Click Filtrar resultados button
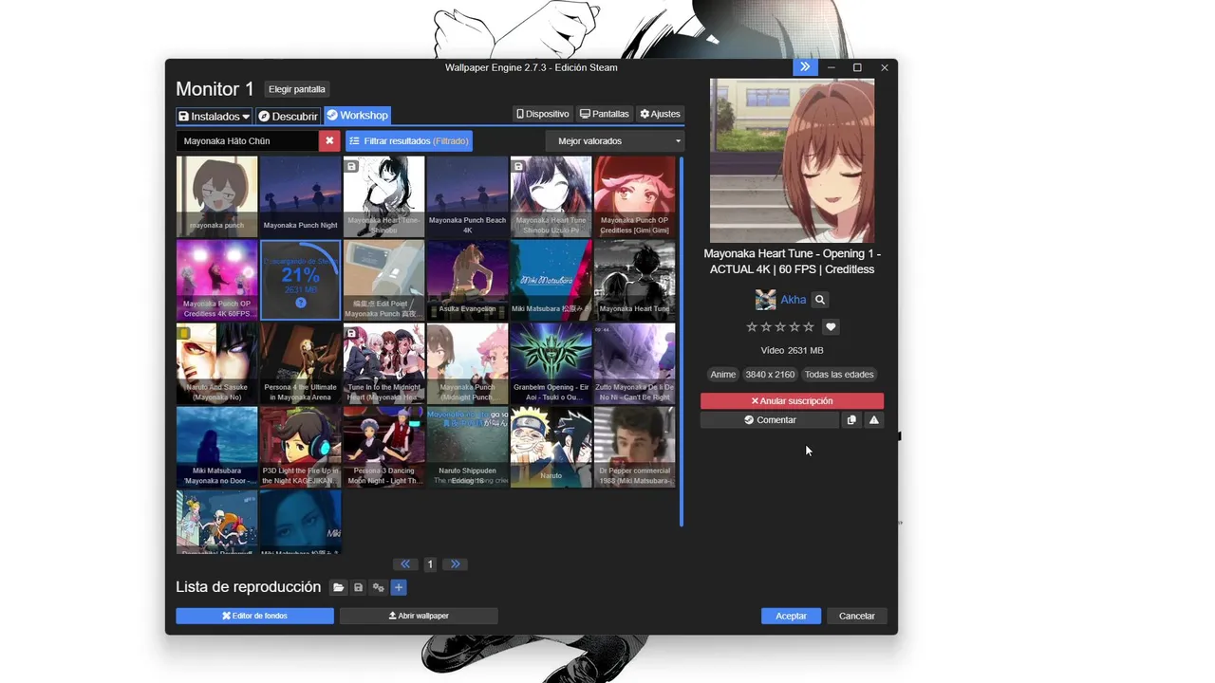Viewport: 1215px width, 683px height. coord(408,140)
